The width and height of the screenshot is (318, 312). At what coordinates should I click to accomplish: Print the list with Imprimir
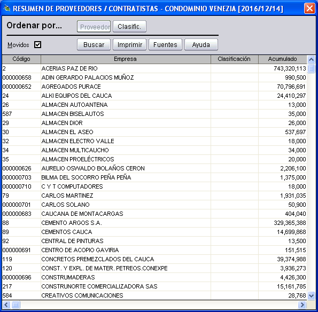129,44
